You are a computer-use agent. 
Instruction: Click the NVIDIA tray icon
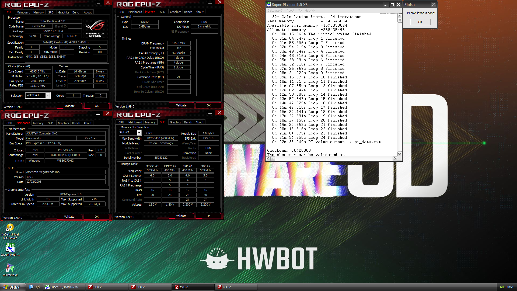[x=502, y=287]
